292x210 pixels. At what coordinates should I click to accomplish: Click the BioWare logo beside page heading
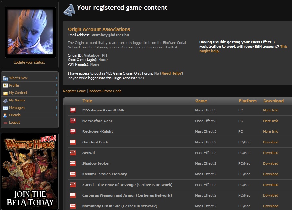69,10
